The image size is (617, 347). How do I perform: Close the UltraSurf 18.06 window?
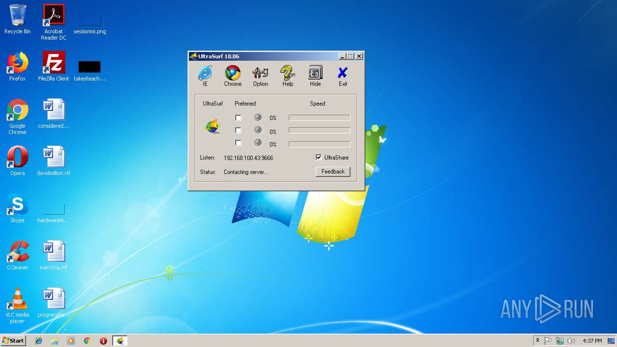point(359,56)
